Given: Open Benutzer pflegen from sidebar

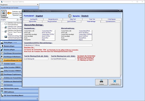Looking at the screenshot, I should 11,50.
